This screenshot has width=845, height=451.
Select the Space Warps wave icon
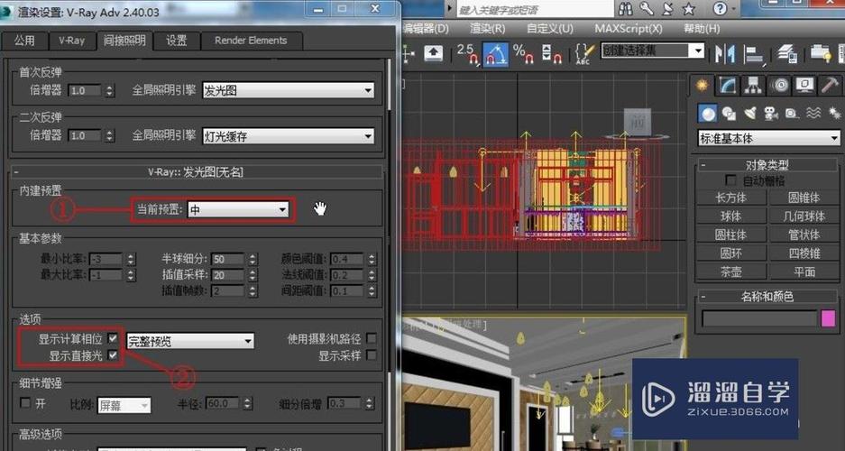[x=813, y=113]
